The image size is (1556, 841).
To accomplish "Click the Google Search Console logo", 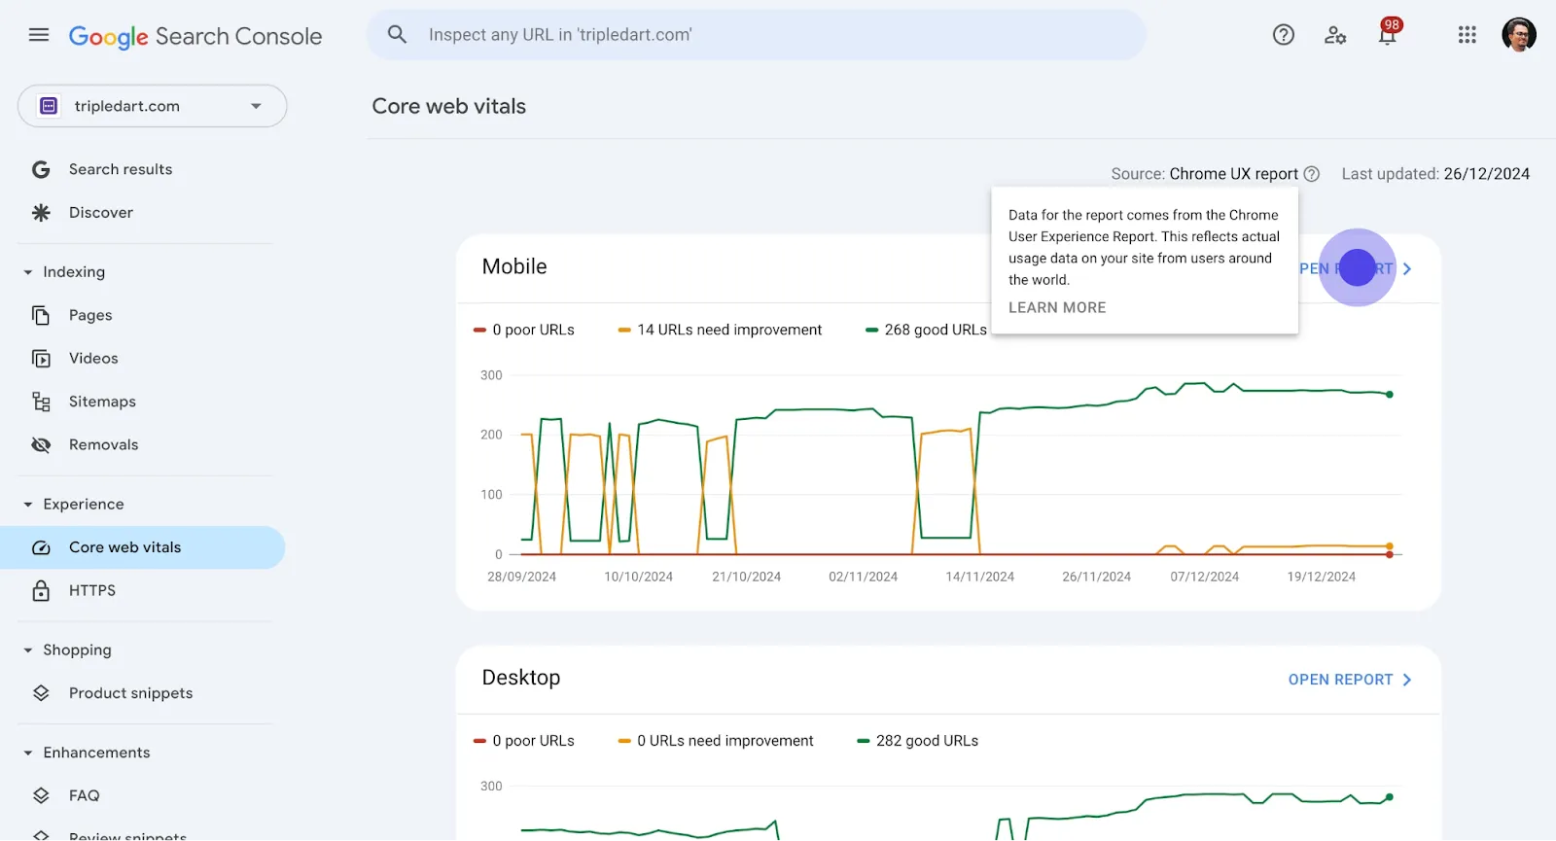I will coord(195,36).
